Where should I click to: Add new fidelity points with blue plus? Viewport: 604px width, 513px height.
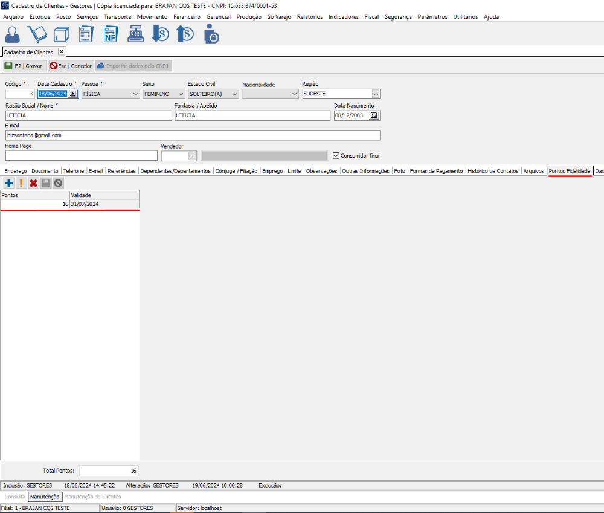pos(9,183)
